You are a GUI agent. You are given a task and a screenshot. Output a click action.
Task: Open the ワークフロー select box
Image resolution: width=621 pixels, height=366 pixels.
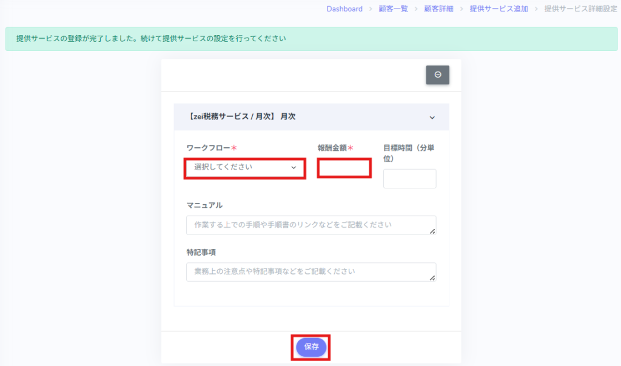(244, 167)
